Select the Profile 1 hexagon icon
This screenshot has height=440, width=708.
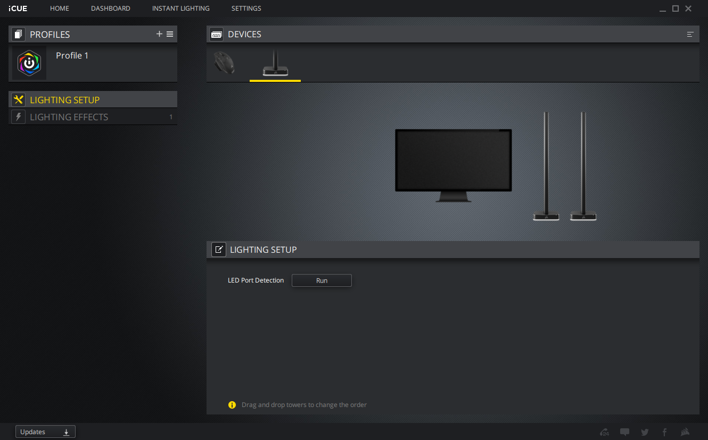29,63
